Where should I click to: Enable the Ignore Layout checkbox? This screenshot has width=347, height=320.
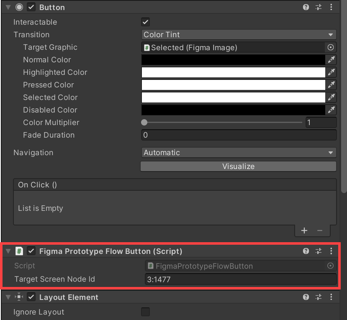[x=145, y=312]
